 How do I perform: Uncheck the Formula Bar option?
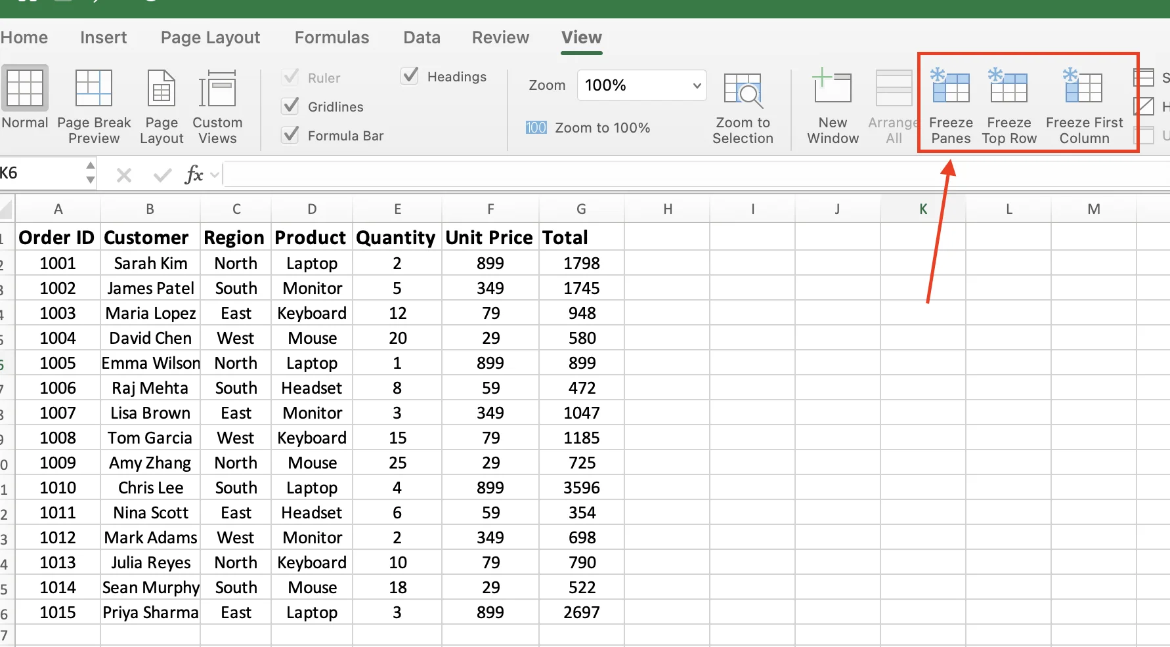[x=290, y=135]
